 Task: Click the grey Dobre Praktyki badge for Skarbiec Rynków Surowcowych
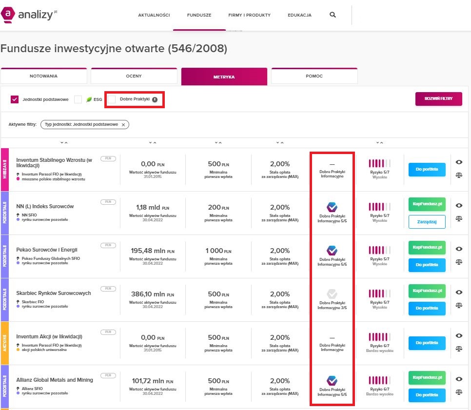tap(332, 294)
